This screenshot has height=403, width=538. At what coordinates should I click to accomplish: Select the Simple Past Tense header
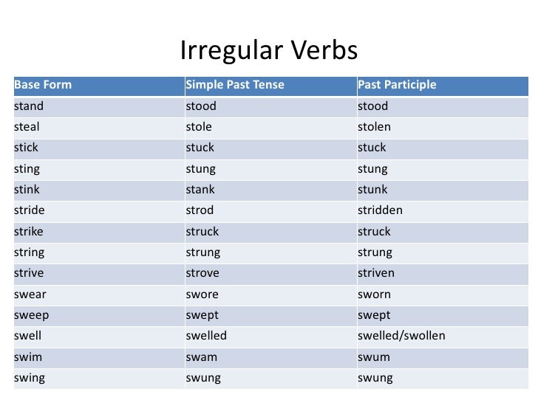point(234,85)
